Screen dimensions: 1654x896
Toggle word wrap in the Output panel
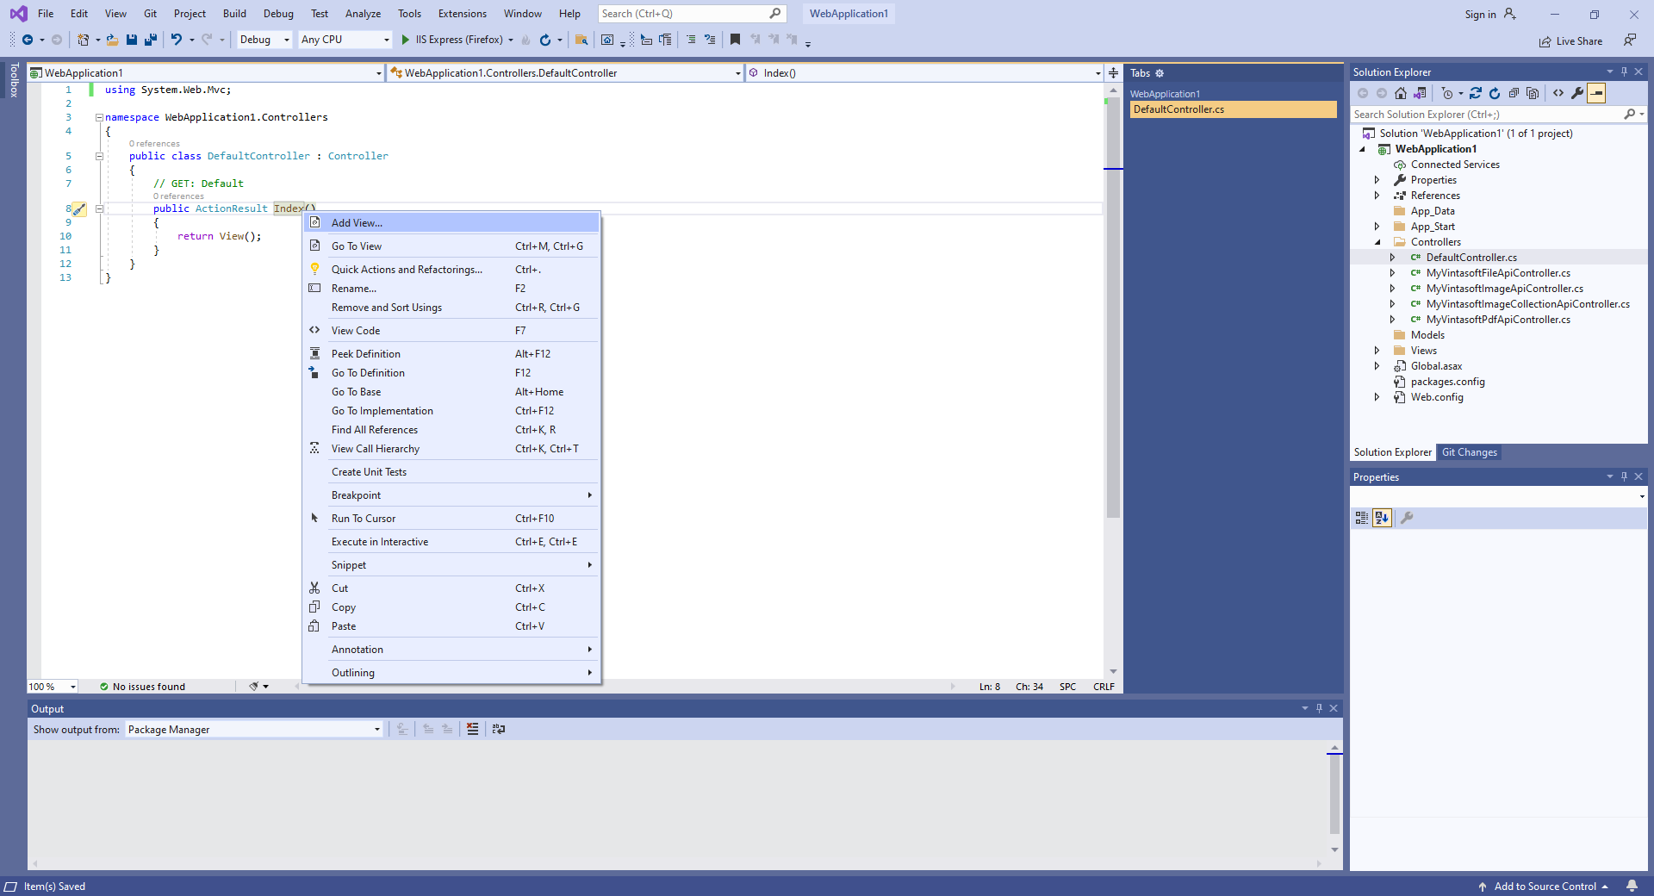click(499, 729)
